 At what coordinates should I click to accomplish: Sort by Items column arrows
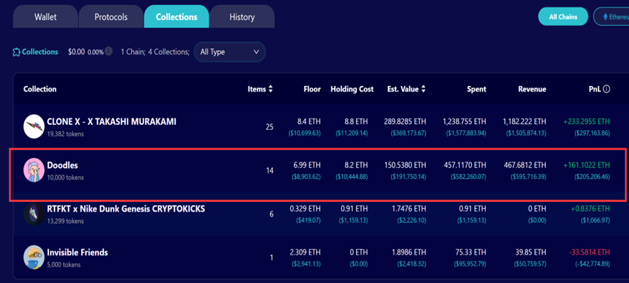coord(271,89)
